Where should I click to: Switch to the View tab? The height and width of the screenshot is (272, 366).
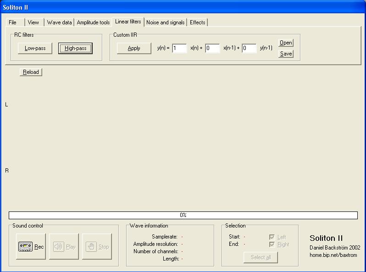pos(33,22)
